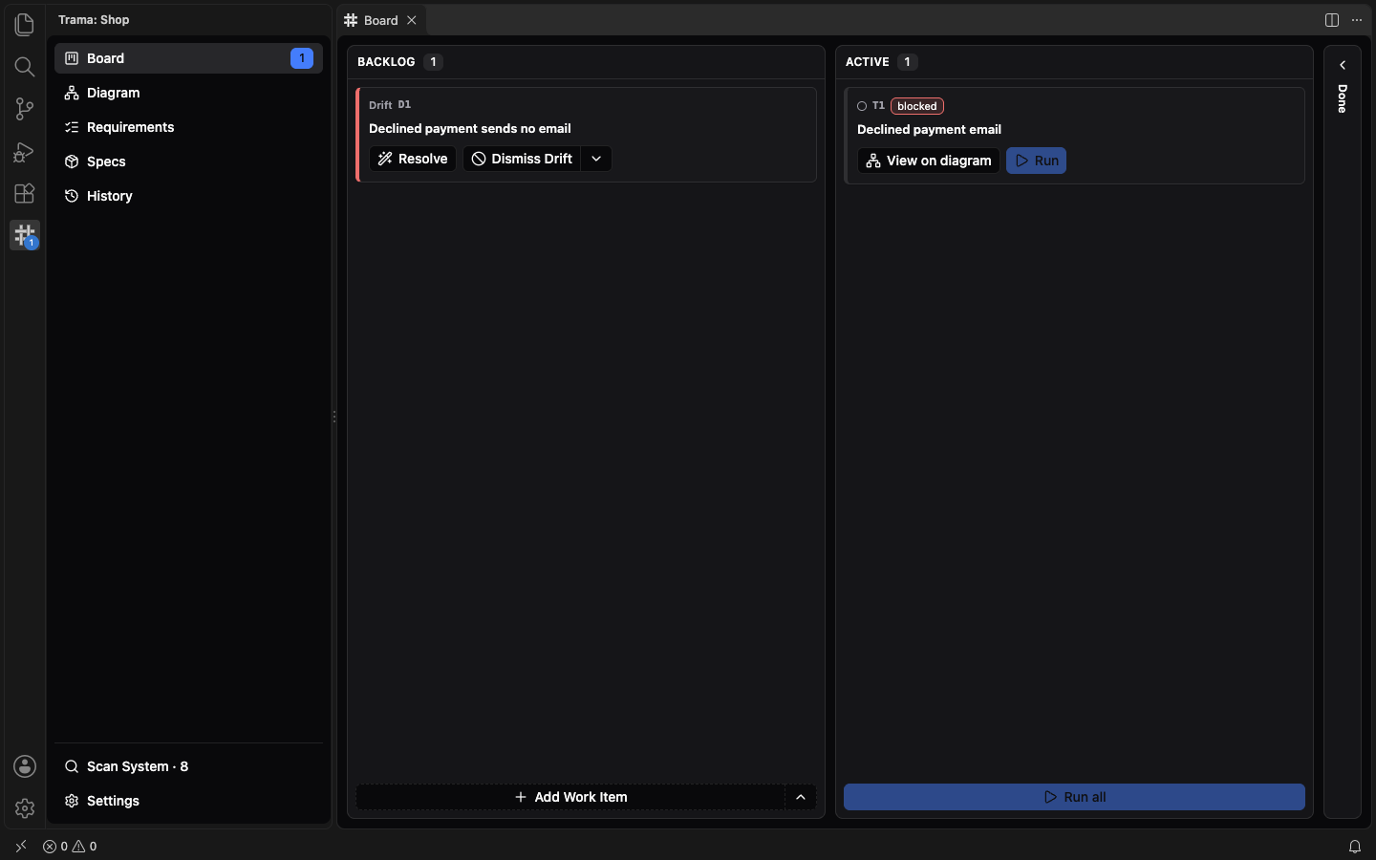This screenshot has width=1376, height=860.
Task: Open the Manage gear icon
Action: (25, 808)
